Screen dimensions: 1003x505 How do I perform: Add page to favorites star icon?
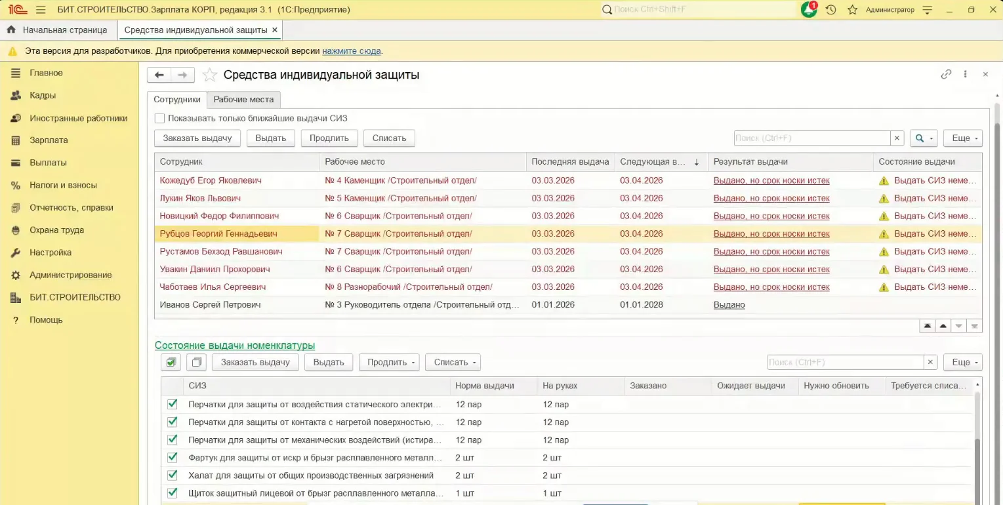pyautogui.click(x=209, y=75)
